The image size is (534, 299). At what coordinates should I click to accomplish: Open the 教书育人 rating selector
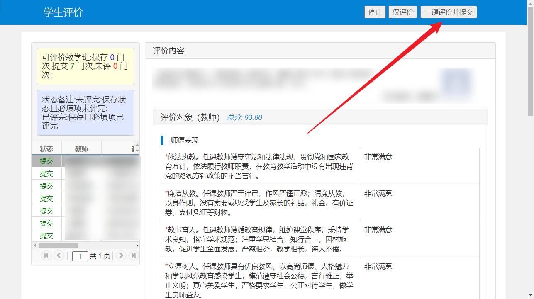point(419,230)
